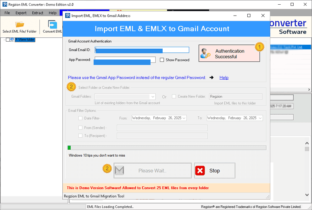Screen dimensions: 312x210
Task: Close the Import EML dialog
Action: pos(263,16)
